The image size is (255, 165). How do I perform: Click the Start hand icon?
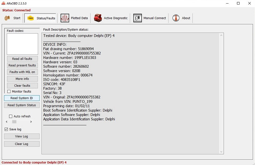pos(7,18)
